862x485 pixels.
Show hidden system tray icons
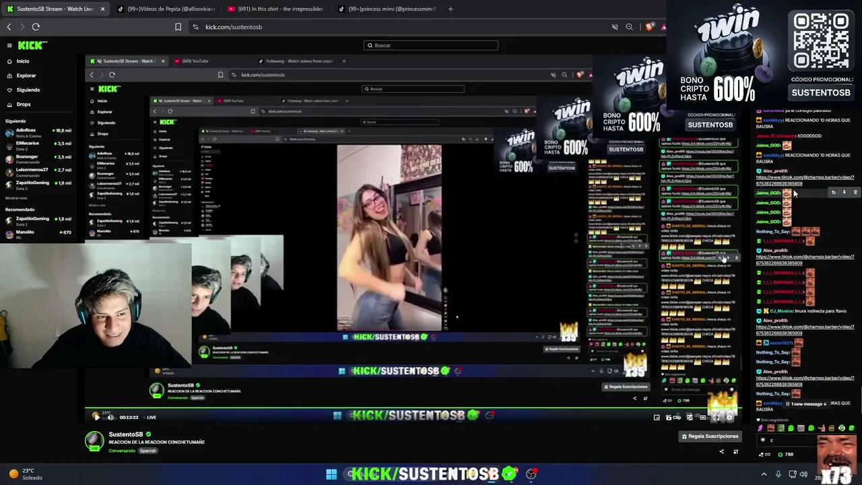pos(764,474)
